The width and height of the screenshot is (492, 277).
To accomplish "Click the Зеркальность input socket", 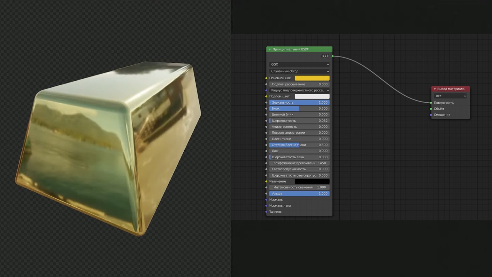I will pyautogui.click(x=266, y=102).
